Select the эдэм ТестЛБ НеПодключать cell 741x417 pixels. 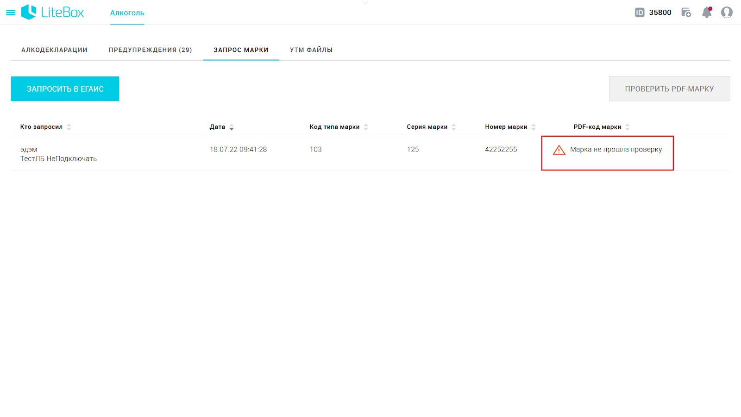click(x=58, y=154)
